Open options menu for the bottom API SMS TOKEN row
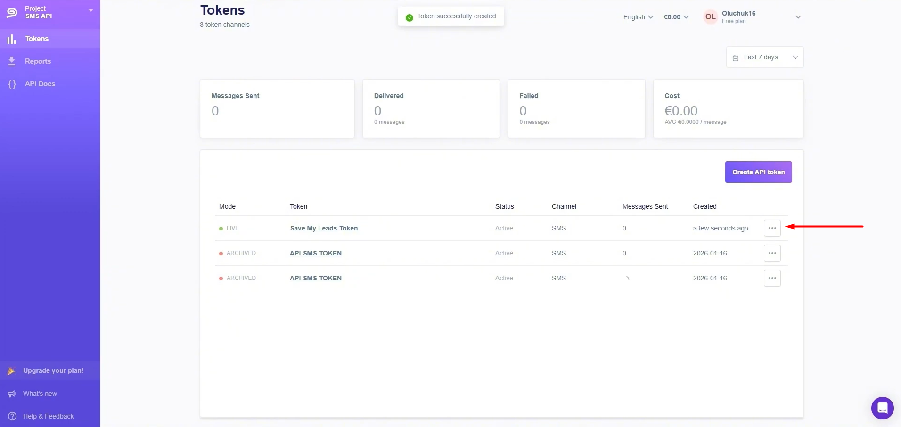 click(x=772, y=278)
